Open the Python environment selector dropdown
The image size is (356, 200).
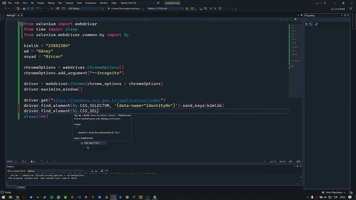[165, 9]
